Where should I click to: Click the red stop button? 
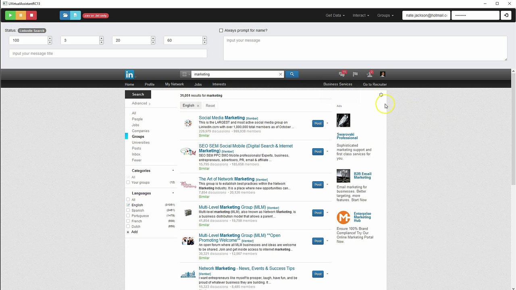point(31,15)
